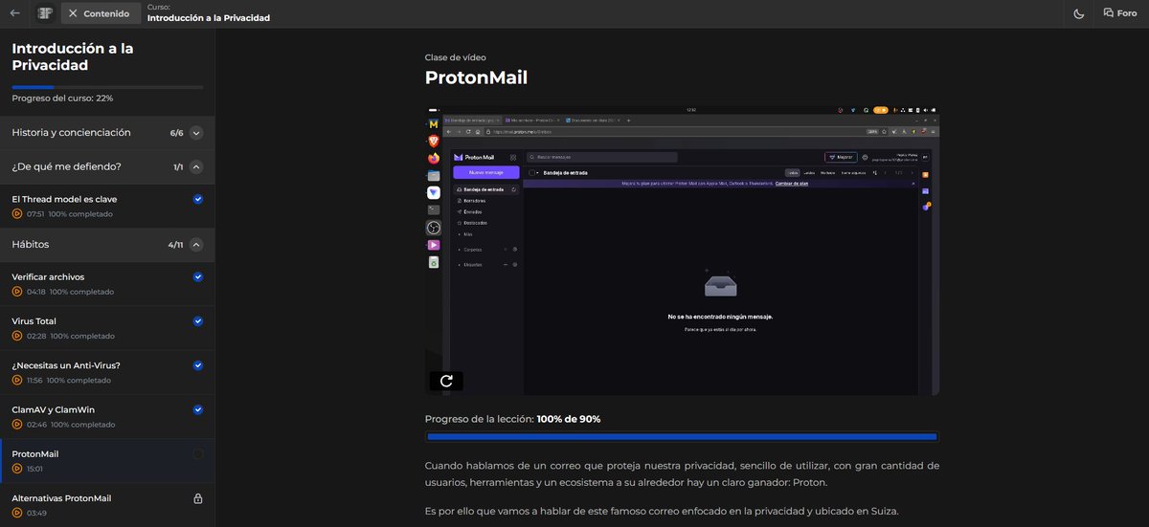The image size is (1149, 527).
Task: Select Historia y concienciación section title
Action: 72,133
